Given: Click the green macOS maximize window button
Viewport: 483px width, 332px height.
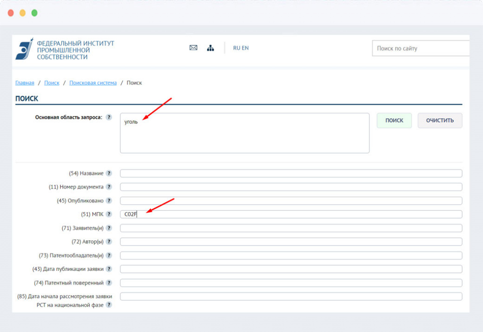Looking at the screenshot, I should tap(34, 13).
